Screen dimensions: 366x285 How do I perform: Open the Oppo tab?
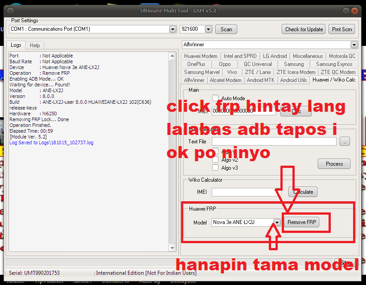[x=225, y=64]
